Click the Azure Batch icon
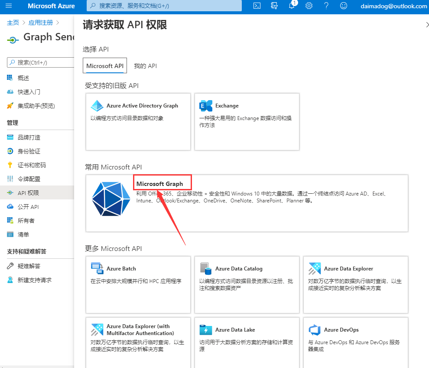The height and width of the screenshot is (368, 429). [97, 268]
